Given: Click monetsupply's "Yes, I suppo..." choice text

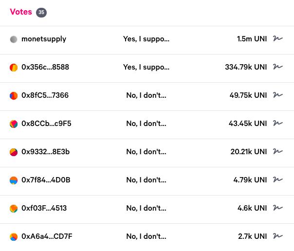Looking at the screenshot, I should (146, 39).
